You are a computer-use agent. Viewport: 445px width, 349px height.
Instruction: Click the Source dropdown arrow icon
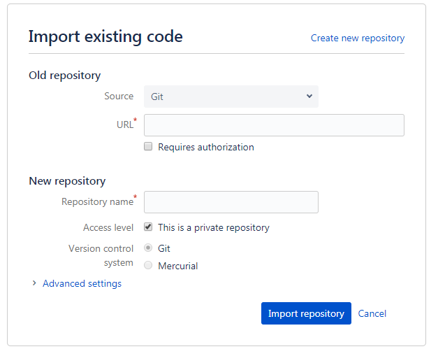309,97
